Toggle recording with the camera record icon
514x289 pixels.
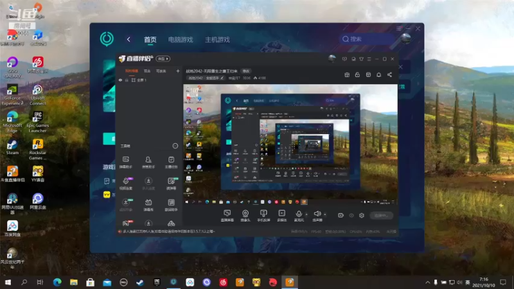pyautogui.click(x=341, y=215)
